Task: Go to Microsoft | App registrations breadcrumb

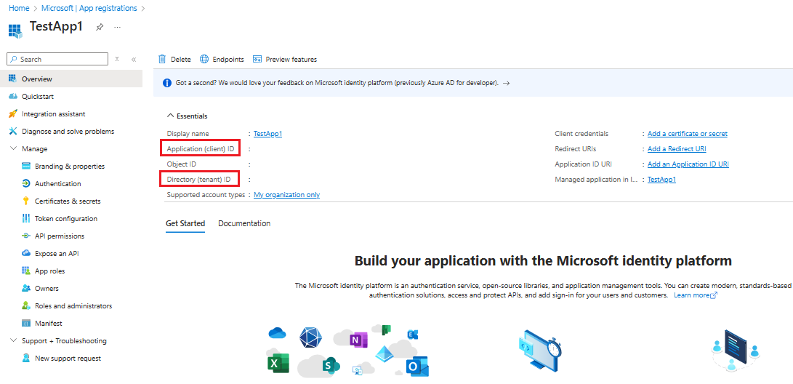Action: [x=89, y=8]
